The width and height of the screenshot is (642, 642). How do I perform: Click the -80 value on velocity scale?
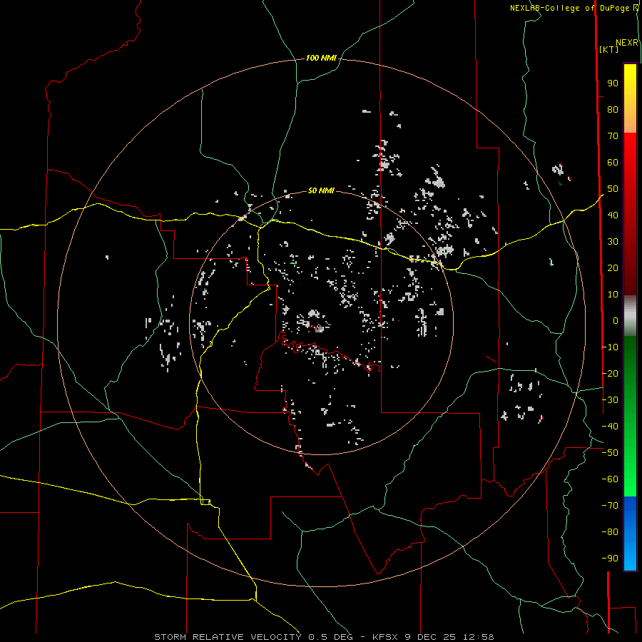tap(610, 532)
